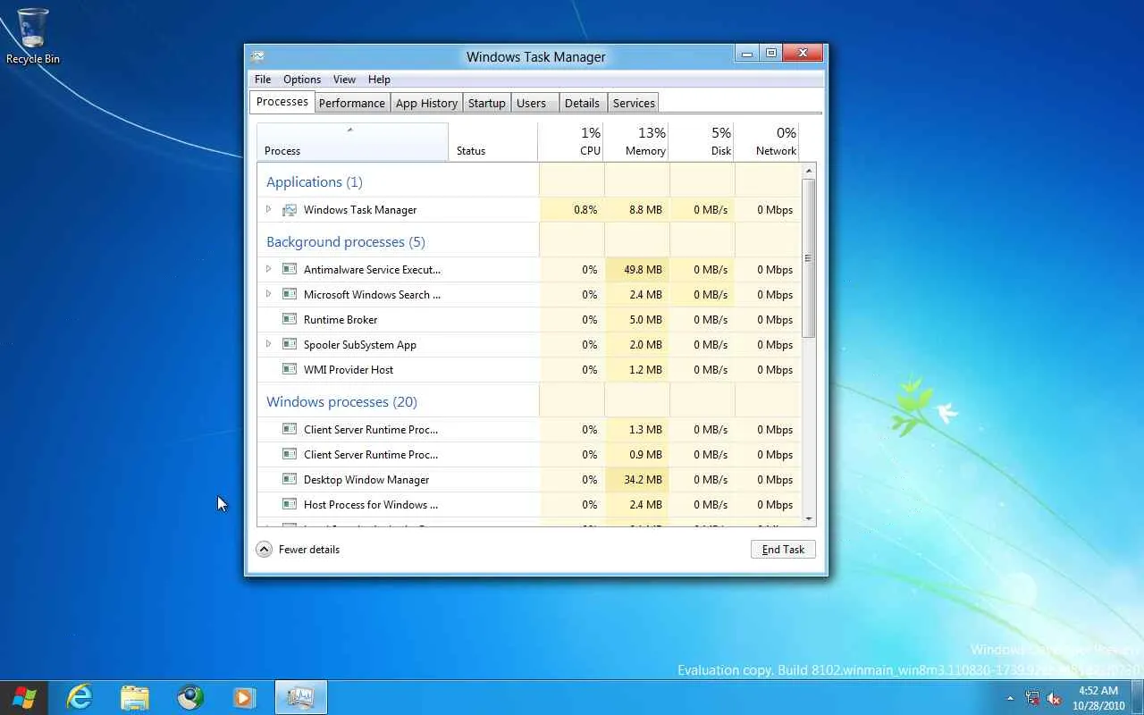Viewport: 1144px width, 715px height.
Task: Click icon of Client Server Runtime using 1.3 MB
Action: click(290, 429)
